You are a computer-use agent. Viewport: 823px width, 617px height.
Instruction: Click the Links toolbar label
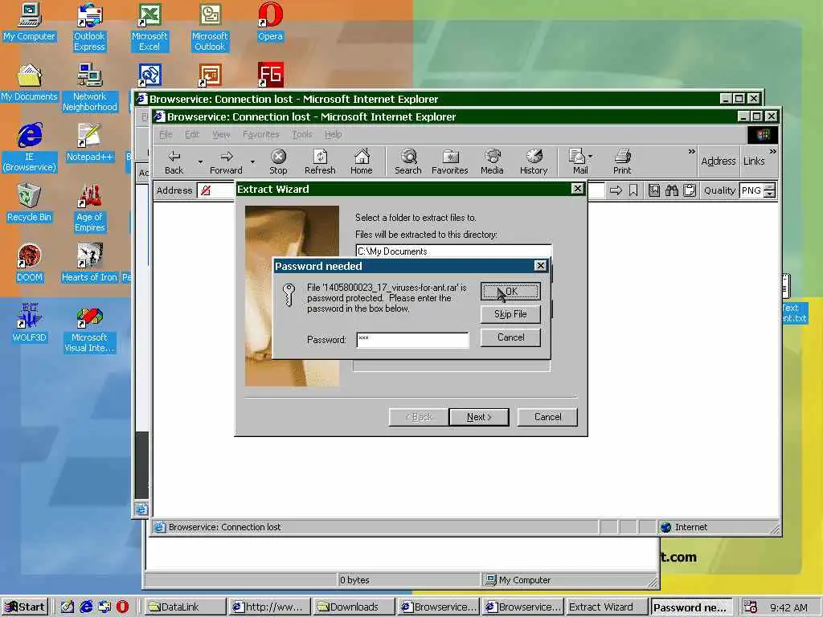754,161
